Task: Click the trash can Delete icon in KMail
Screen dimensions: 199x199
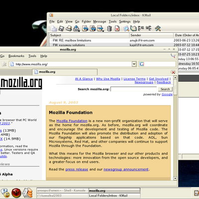Action: tap(109, 29)
